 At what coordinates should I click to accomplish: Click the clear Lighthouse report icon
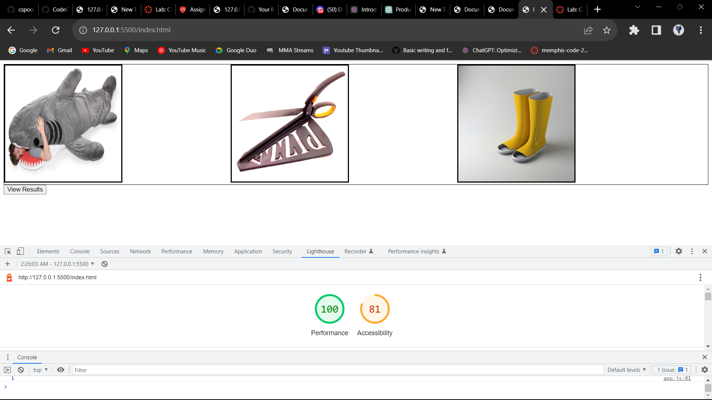tap(105, 264)
